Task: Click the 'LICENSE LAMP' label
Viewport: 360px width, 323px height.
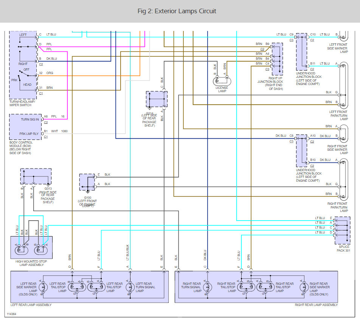Action: 222,89
